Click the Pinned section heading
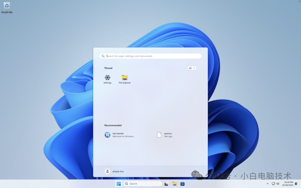 point(108,68)
